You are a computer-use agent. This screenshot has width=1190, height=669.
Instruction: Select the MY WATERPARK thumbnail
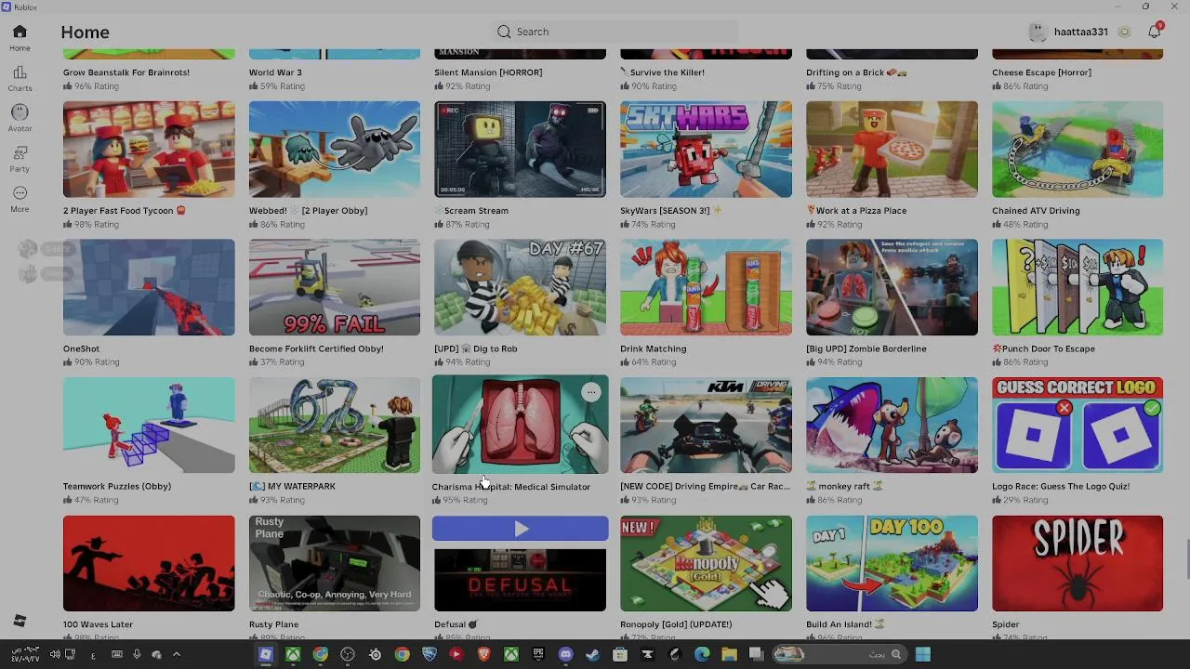[335, 425]
